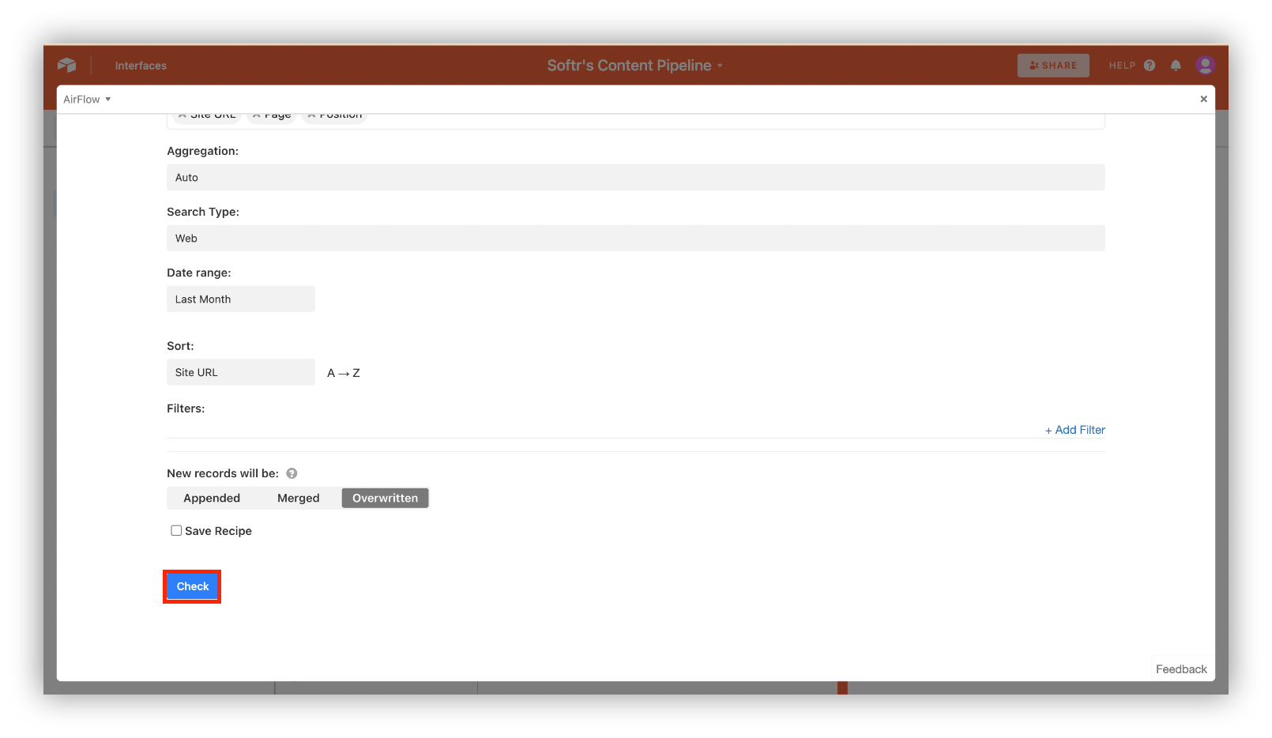This screenshot has height=738, width=1272.
Task: Select the Merged option
Action: pos(299,498)
